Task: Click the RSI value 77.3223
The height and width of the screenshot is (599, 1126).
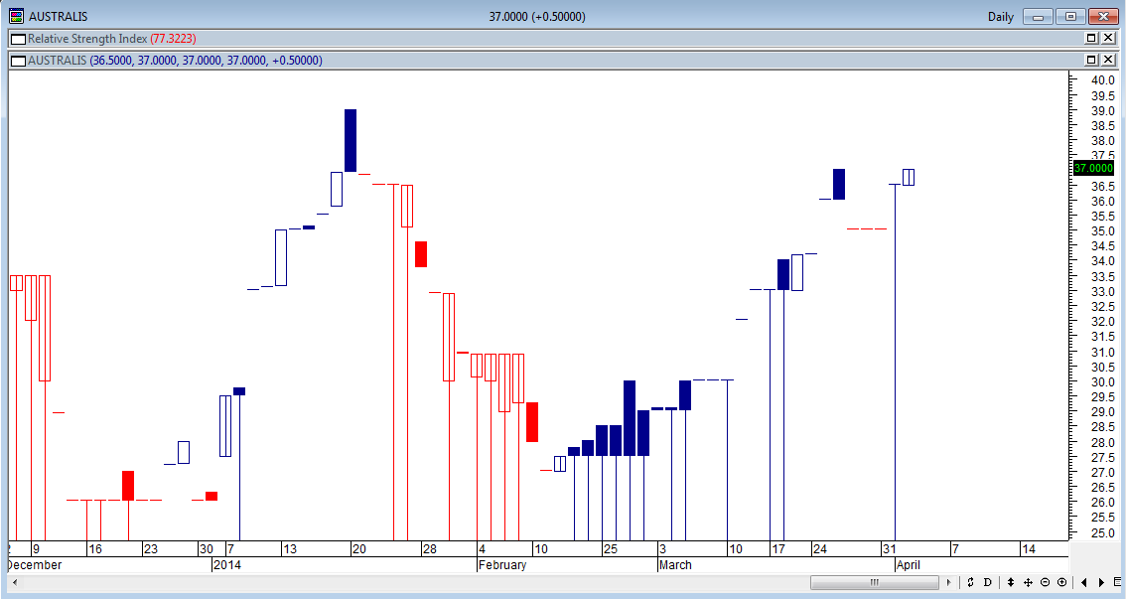Action: coord(173,39)
